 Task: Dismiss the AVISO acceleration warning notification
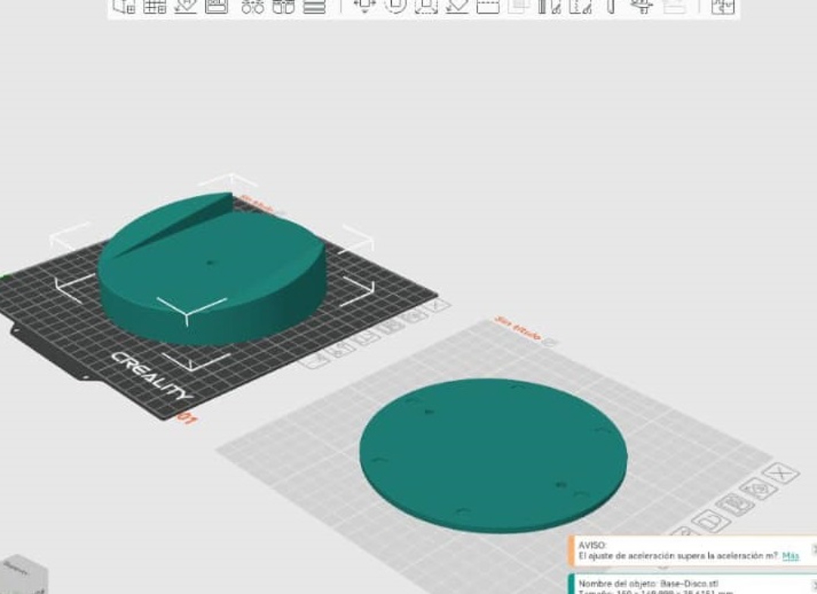tap(813, 548)
